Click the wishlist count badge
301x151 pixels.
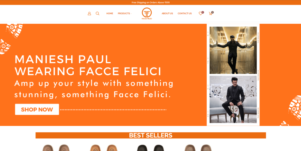(203, 12)
